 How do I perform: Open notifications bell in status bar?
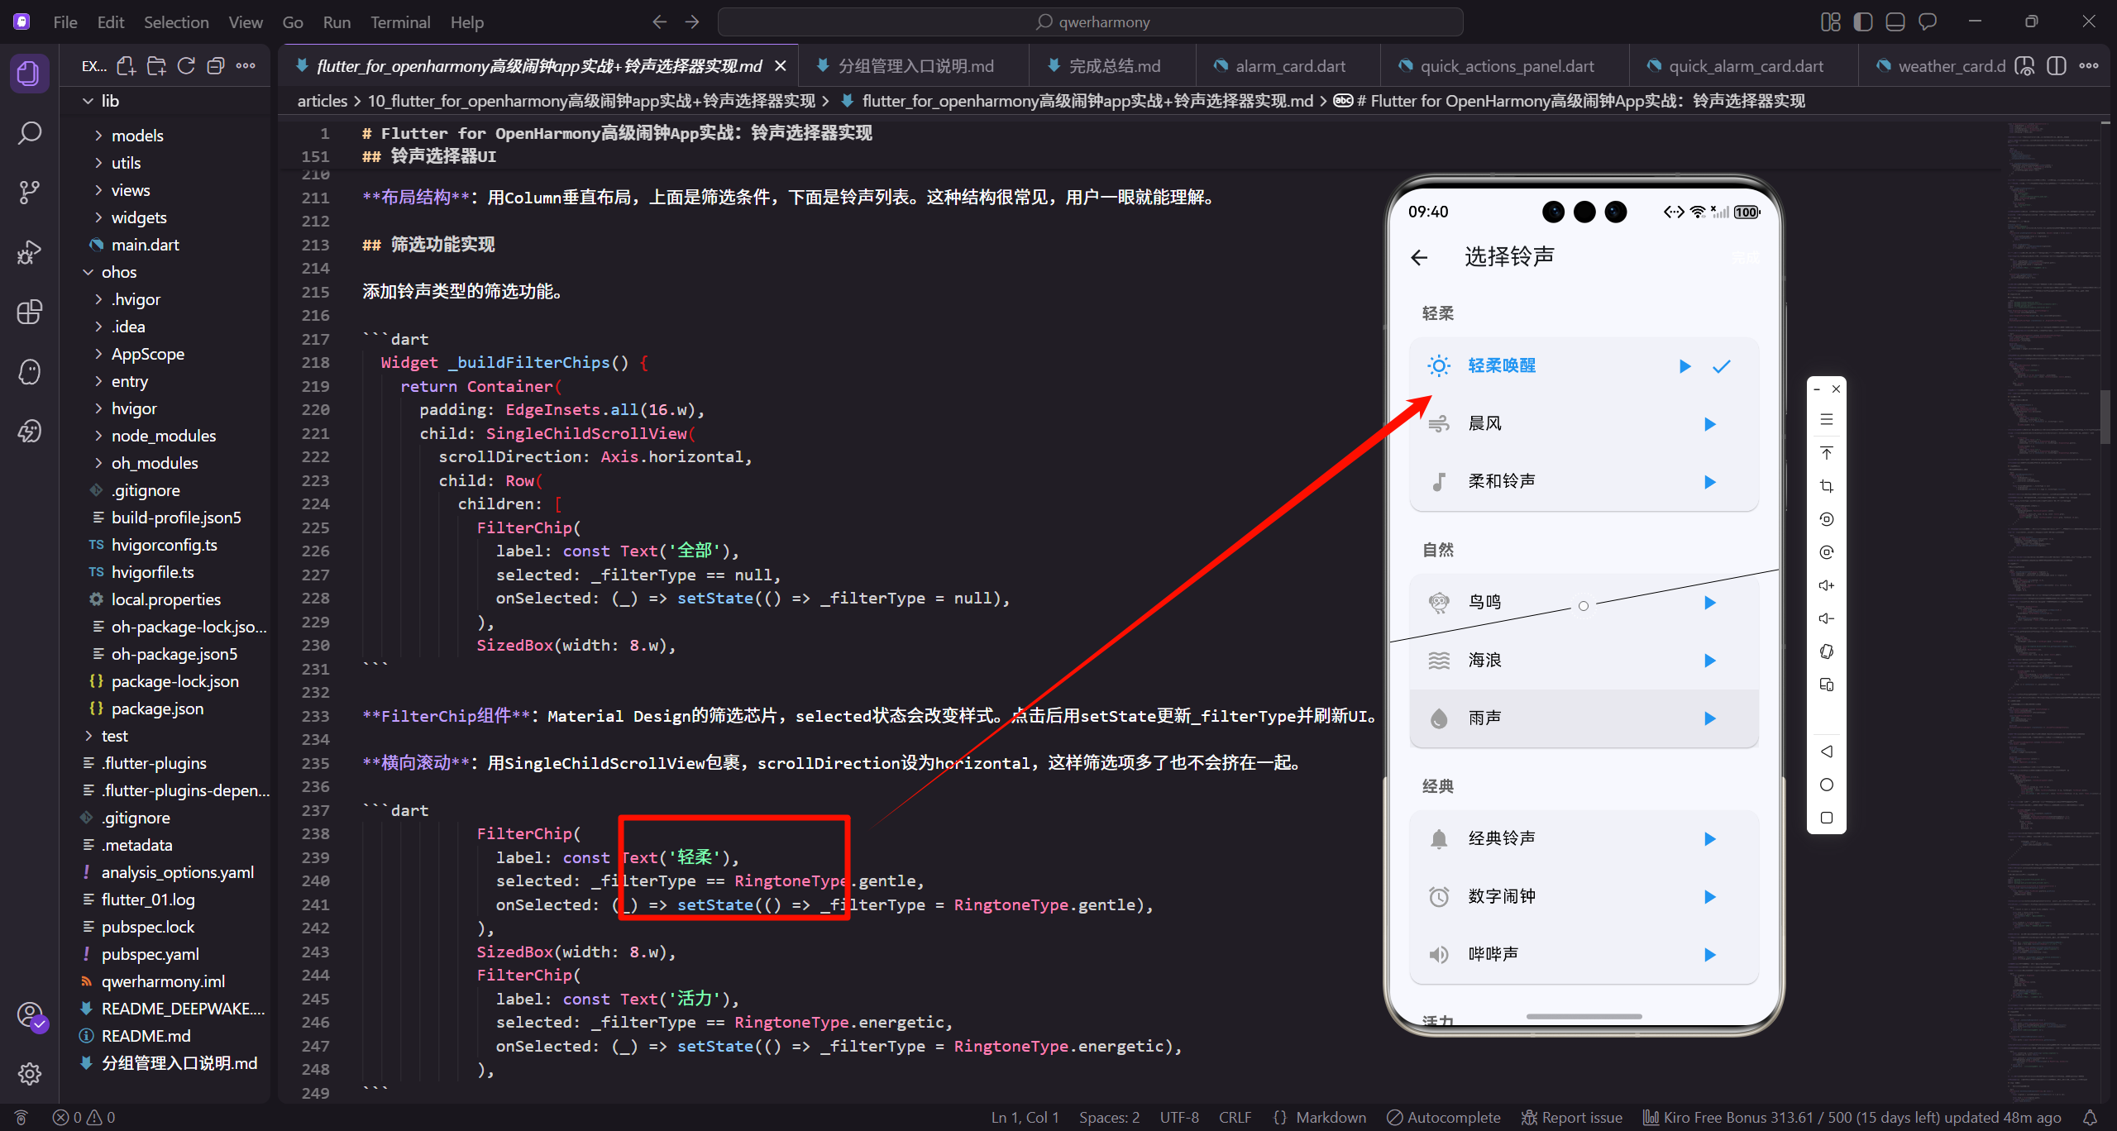point(2090,1118)
